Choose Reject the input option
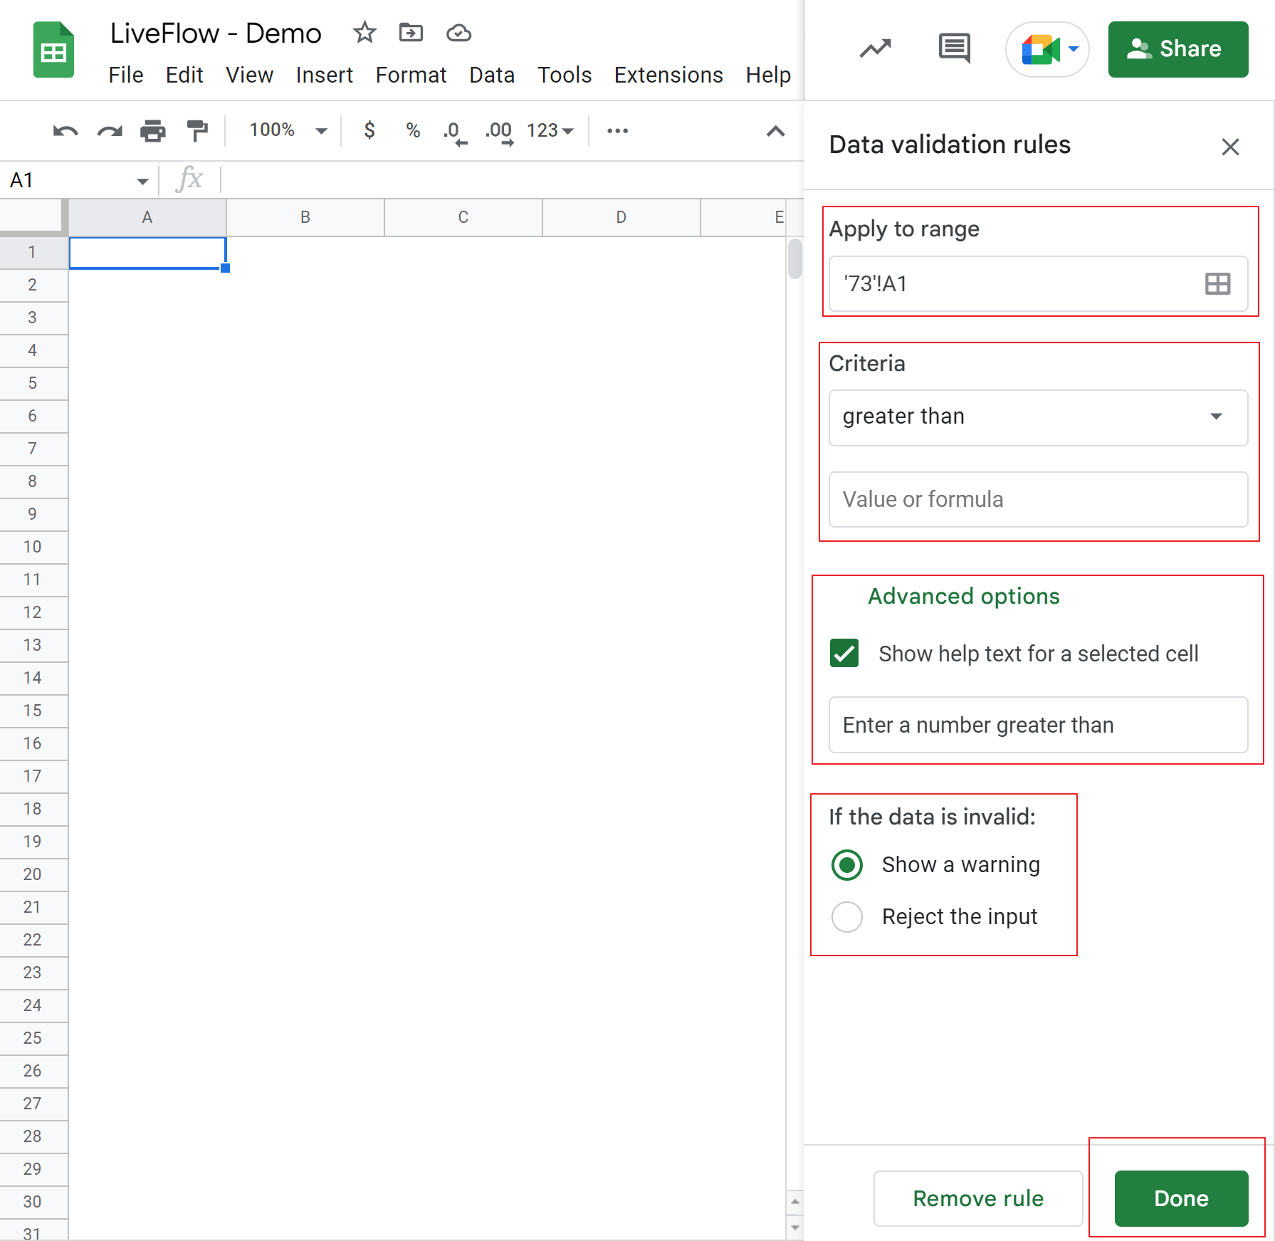Viewport: 1275px width, 1241px height. pos(846,917)
